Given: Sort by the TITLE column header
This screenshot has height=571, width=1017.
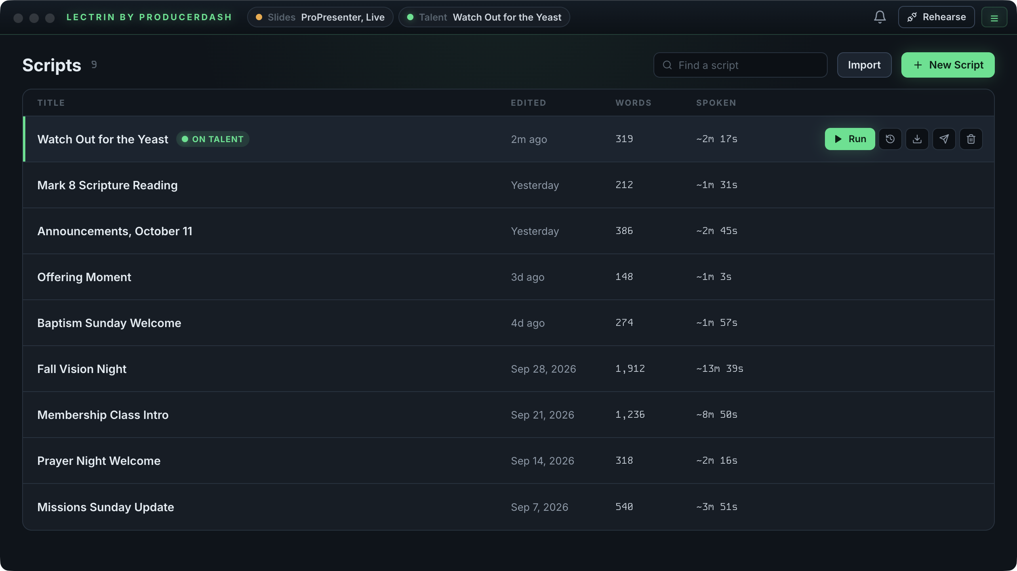Looking at the screenshot, I should 51,103.
